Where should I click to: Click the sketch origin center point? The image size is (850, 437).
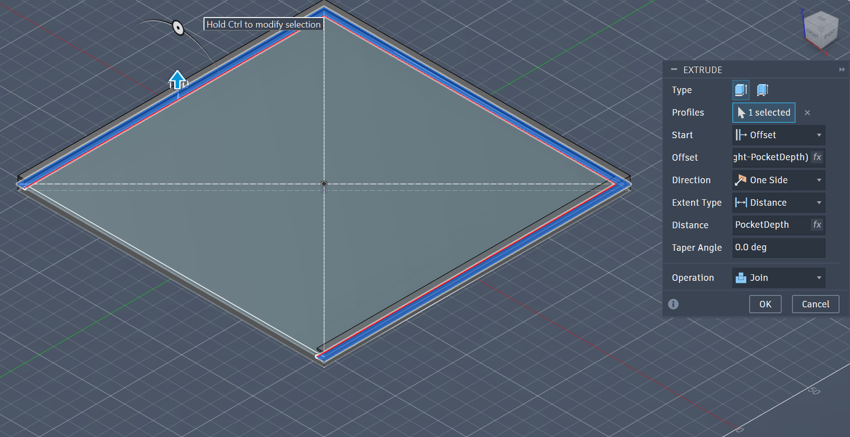pyautogui.click(x=324, y=184)
